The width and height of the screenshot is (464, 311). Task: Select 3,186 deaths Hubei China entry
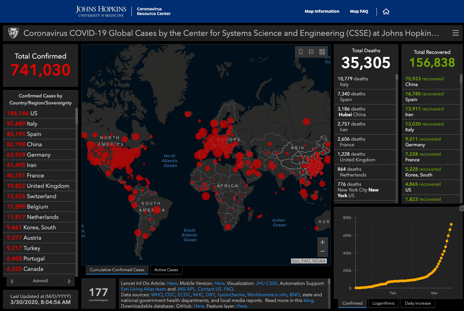coord(365,112)
